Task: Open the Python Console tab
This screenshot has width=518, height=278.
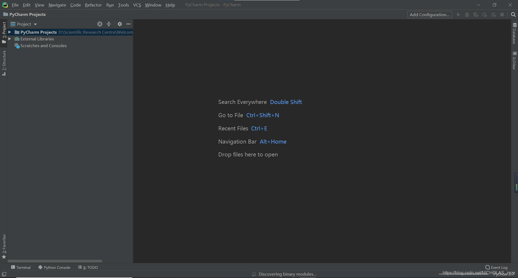Action: coord(54,267)
